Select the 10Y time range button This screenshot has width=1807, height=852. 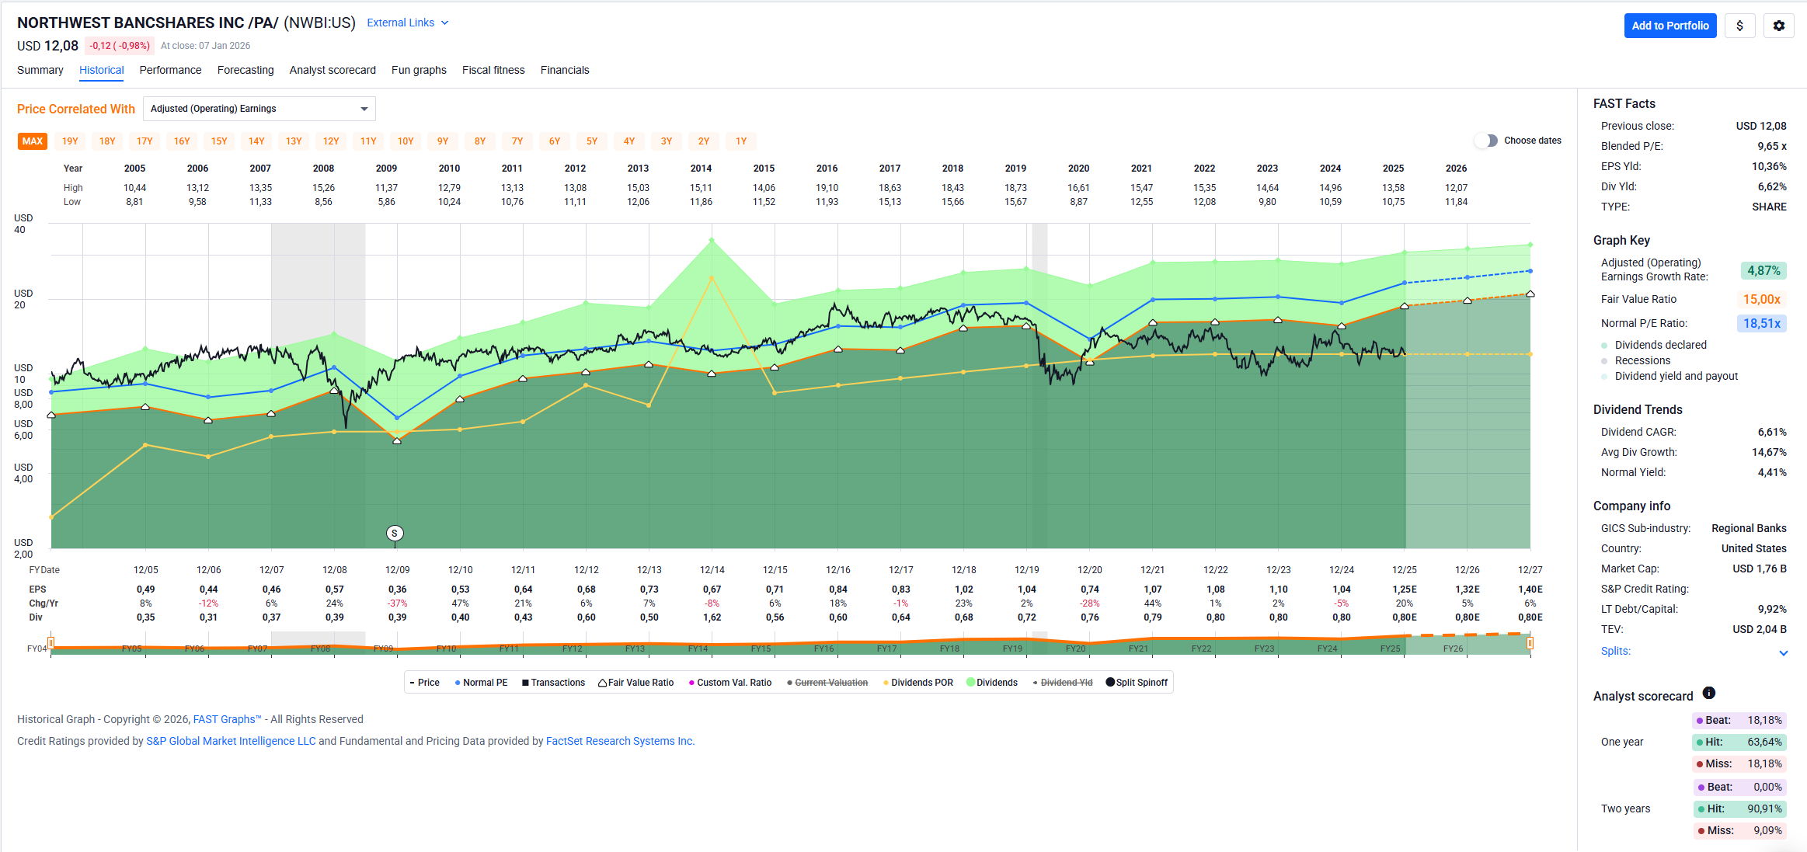click(x=406, y=141)
